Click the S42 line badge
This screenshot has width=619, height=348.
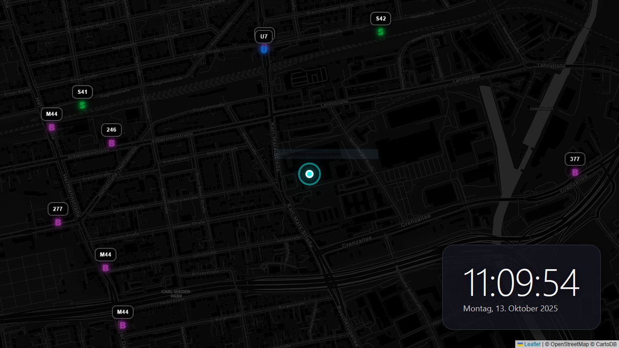pos(381,19)
